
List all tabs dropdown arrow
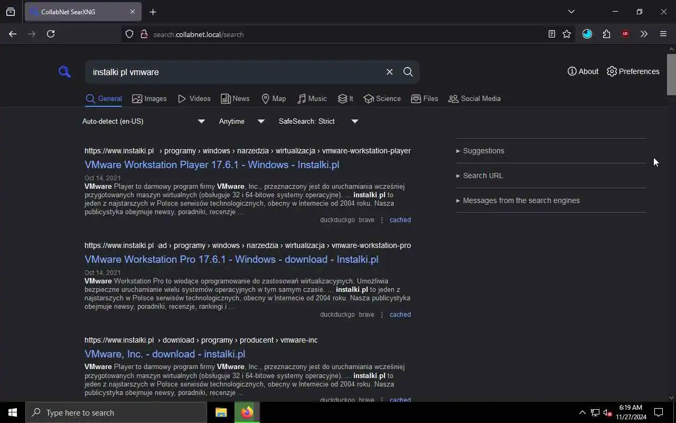(x=571, y=12)
